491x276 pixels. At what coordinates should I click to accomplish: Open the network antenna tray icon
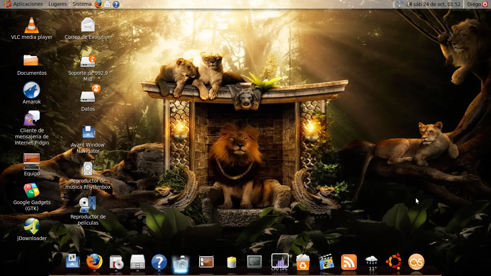[400, 4]
